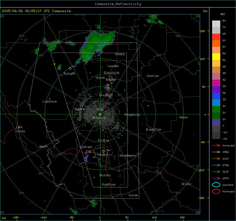Click the HighRiver city label
The image size is (236, 221).
pos(109,184)
